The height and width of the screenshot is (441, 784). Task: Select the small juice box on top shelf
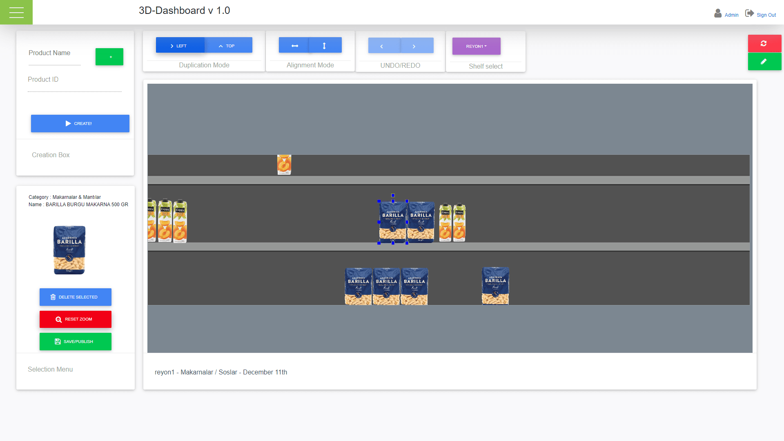click(284, 165)
